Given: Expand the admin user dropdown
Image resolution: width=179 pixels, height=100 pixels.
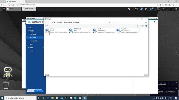Looking at the screenshot, I should 164,9.
